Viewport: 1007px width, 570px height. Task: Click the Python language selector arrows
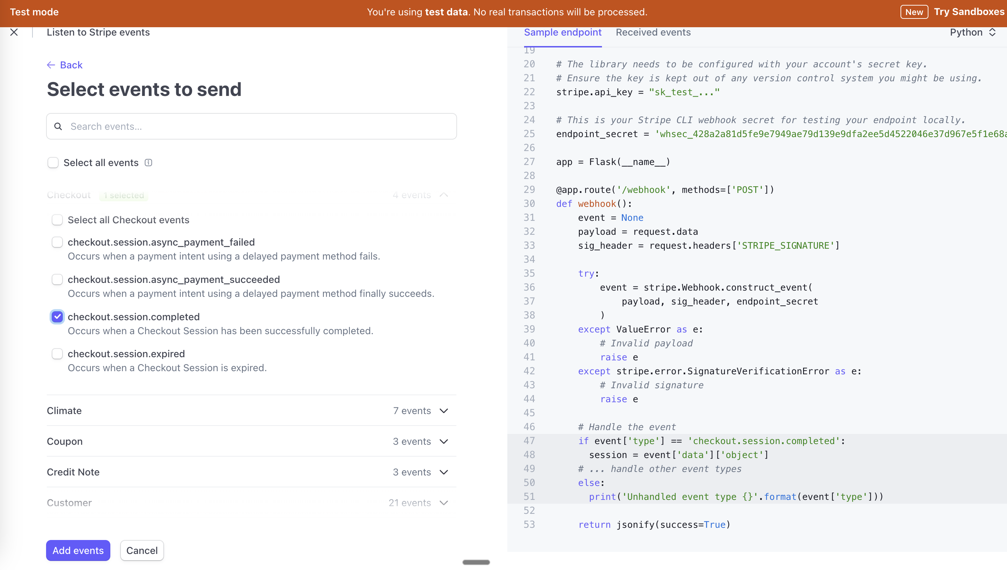click(992, 32)
